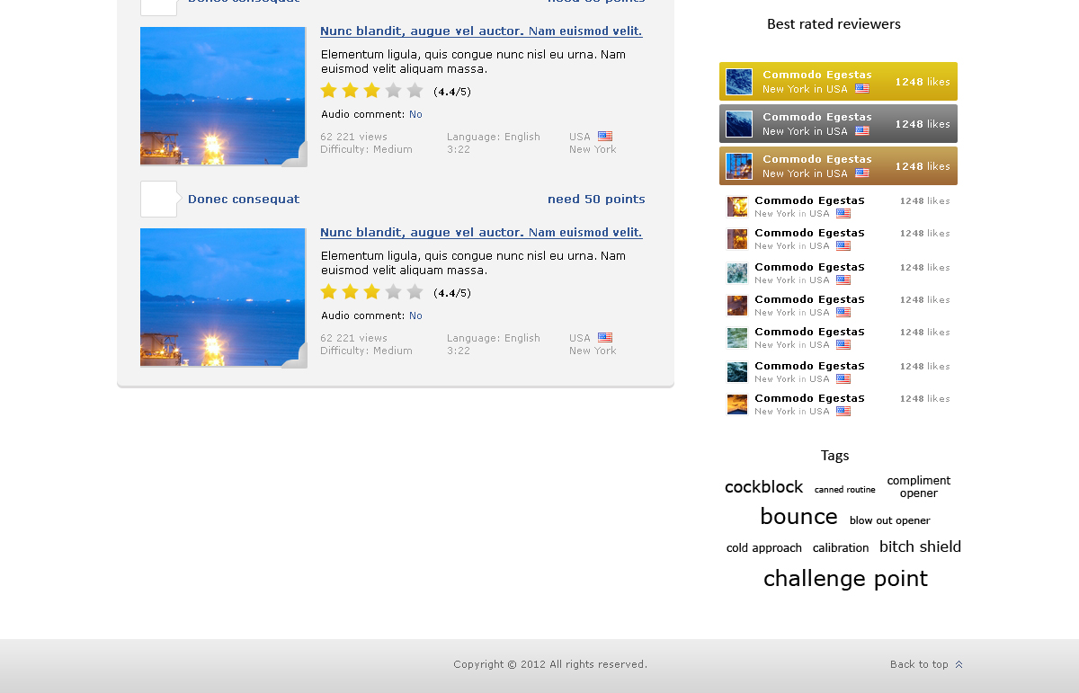
Task: Click the US flag in the gold reviewer row
Action: pyautogui.click(x=862, y=89)
